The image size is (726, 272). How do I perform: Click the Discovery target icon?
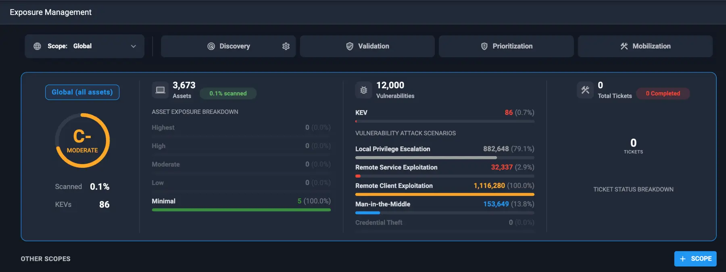(211, 46)
